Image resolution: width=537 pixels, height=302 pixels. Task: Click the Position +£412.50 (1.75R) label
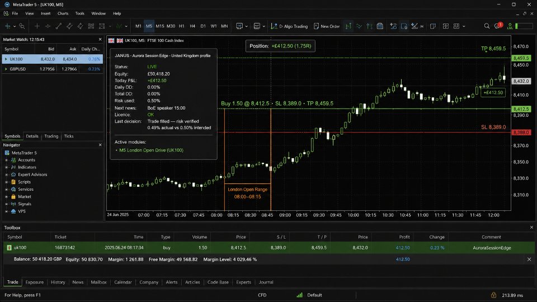[x=280, y=46]
